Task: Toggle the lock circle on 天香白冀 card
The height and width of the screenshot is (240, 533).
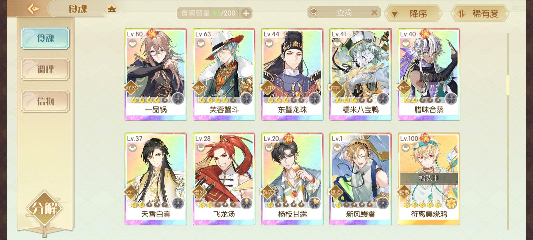Action: coord(132,147)
